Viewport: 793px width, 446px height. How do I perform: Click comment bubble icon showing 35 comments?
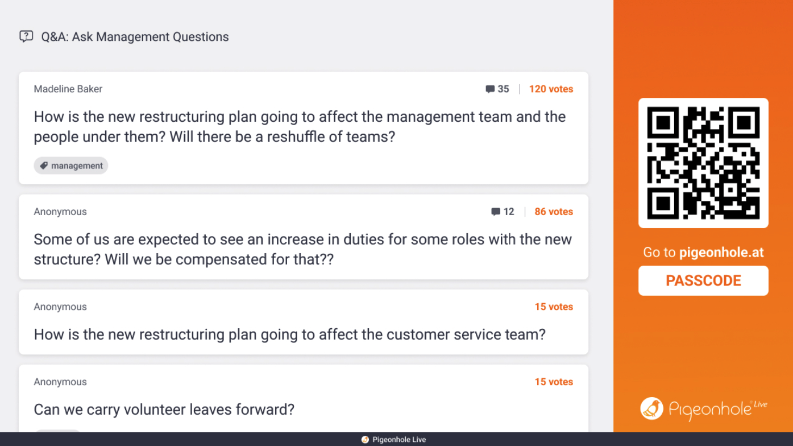point(490,89)
